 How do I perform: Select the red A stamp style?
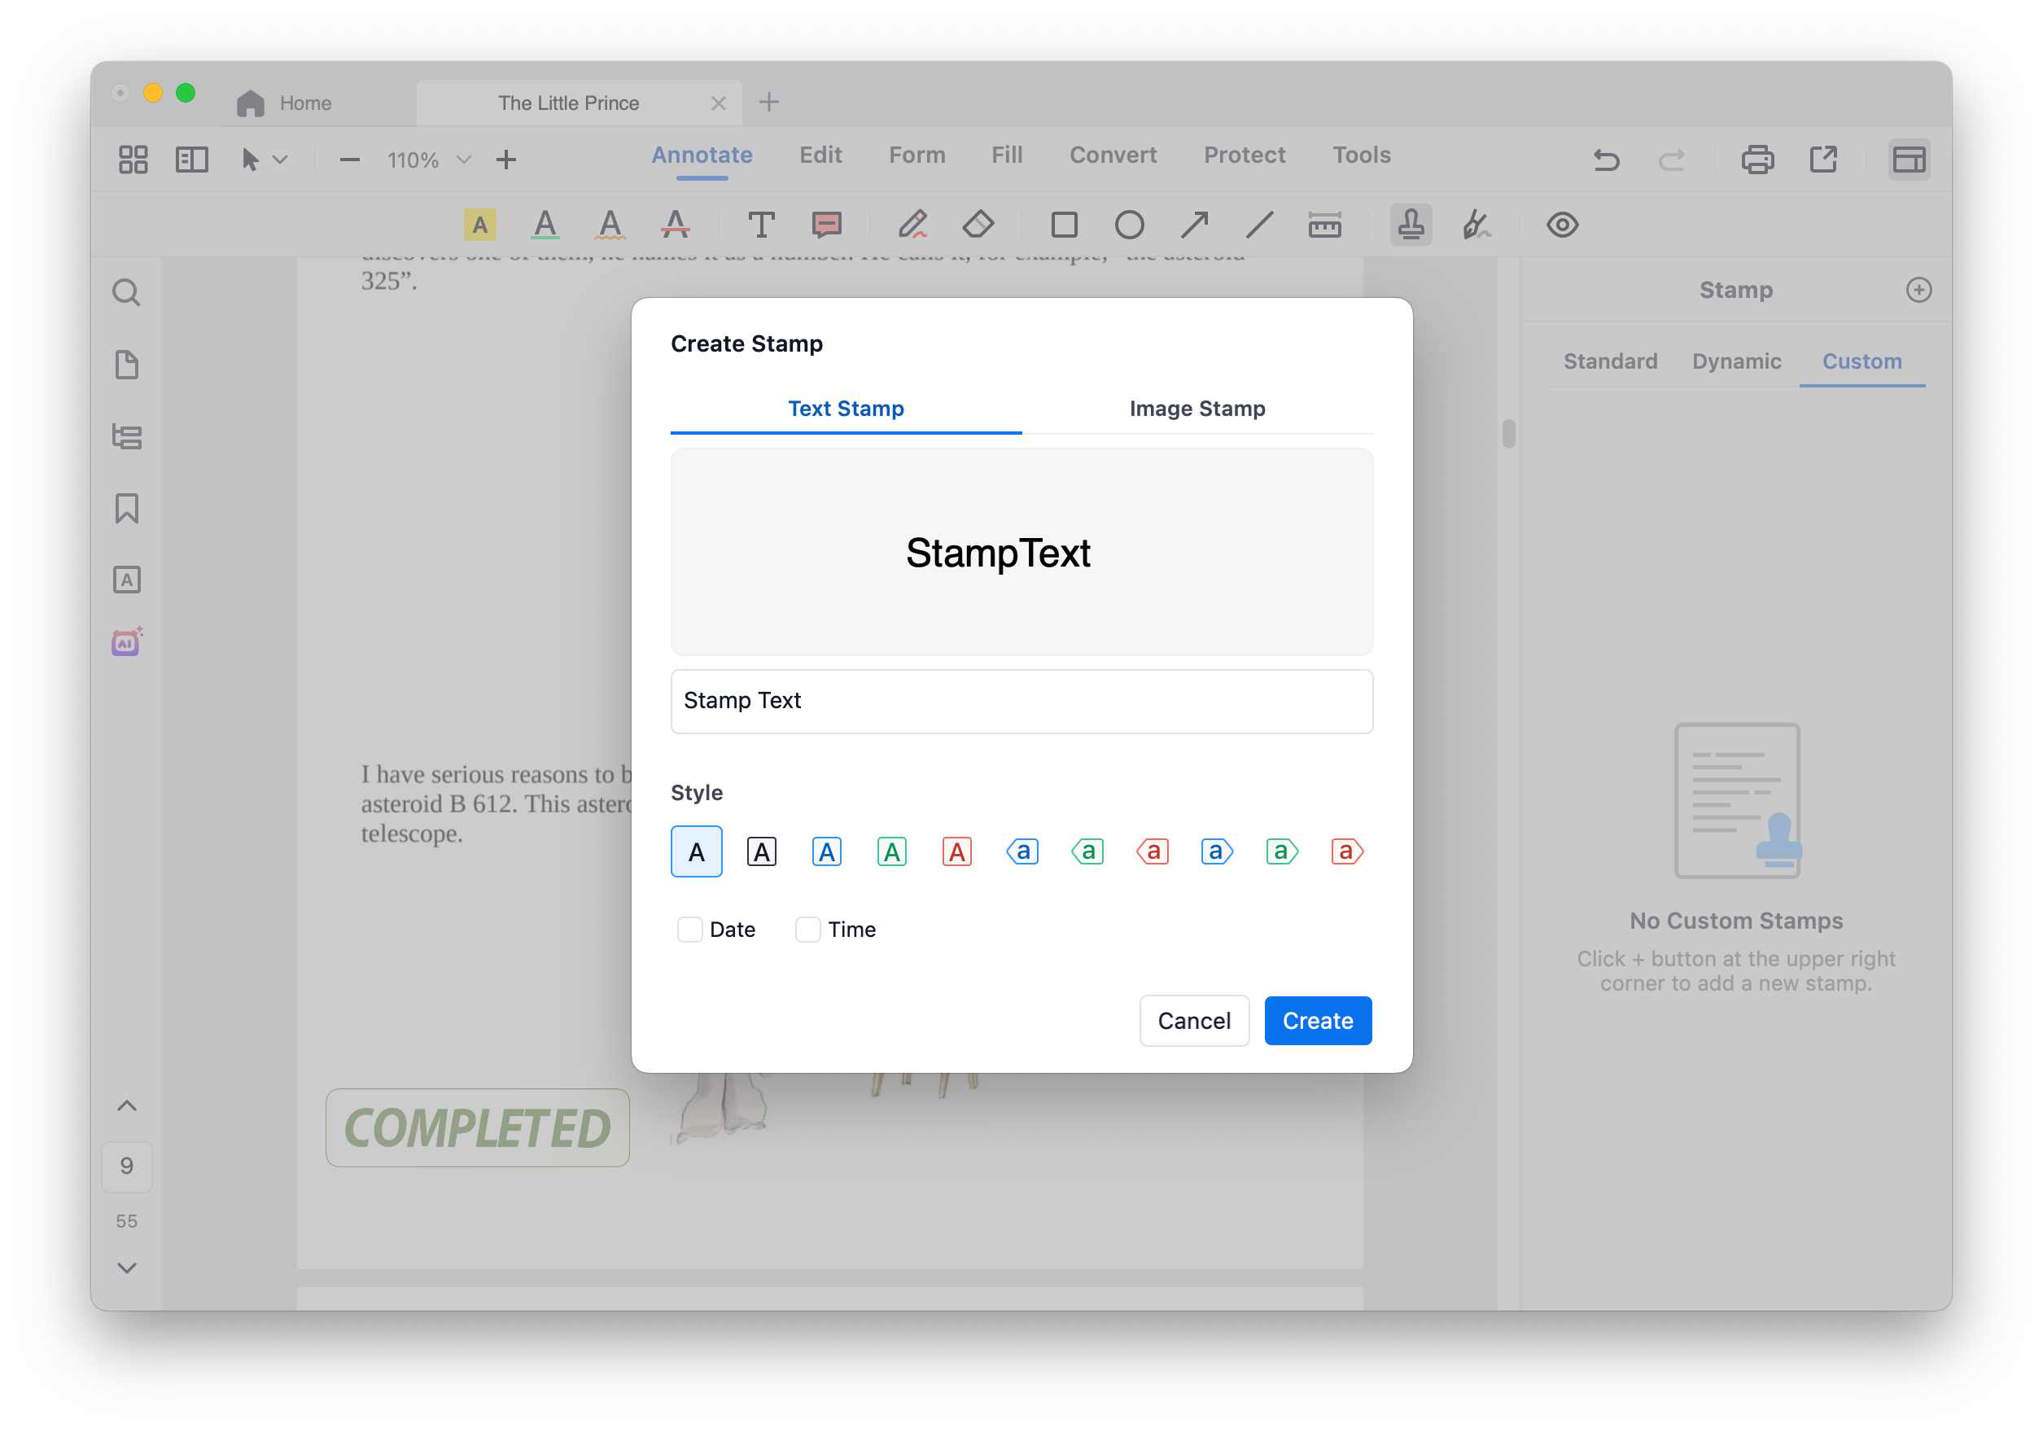click(x=956, y=851)
